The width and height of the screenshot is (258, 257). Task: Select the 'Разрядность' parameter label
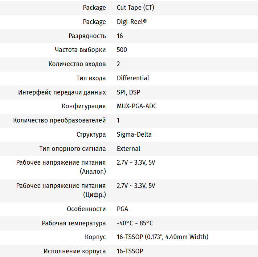87,36
